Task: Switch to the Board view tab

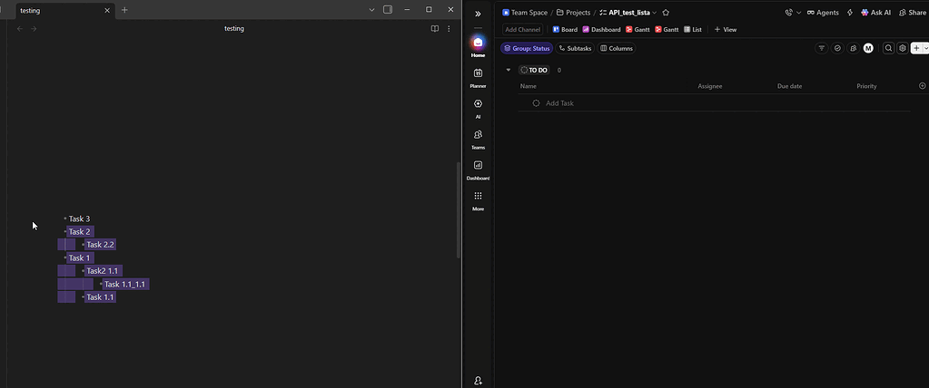Action: tap(565, 30)
